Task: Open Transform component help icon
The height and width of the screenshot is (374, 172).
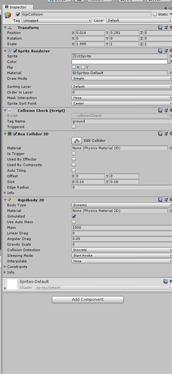Action: [160, 28]
